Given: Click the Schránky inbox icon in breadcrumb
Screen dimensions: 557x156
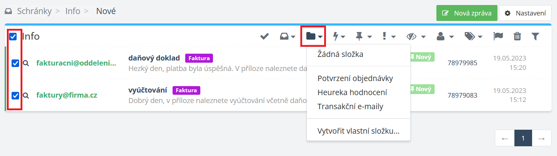Looking at the screenshot, I should (x=8, y=11).
